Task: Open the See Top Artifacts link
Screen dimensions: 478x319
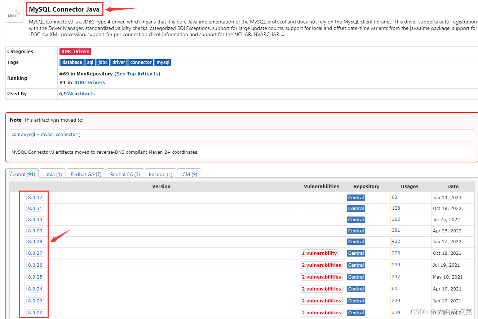Action: pos(137,74)
